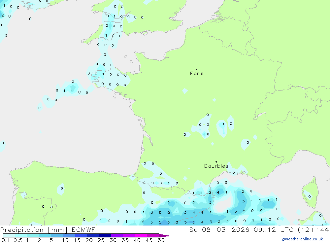Click the legend scale label '45'

coord(149,240)
